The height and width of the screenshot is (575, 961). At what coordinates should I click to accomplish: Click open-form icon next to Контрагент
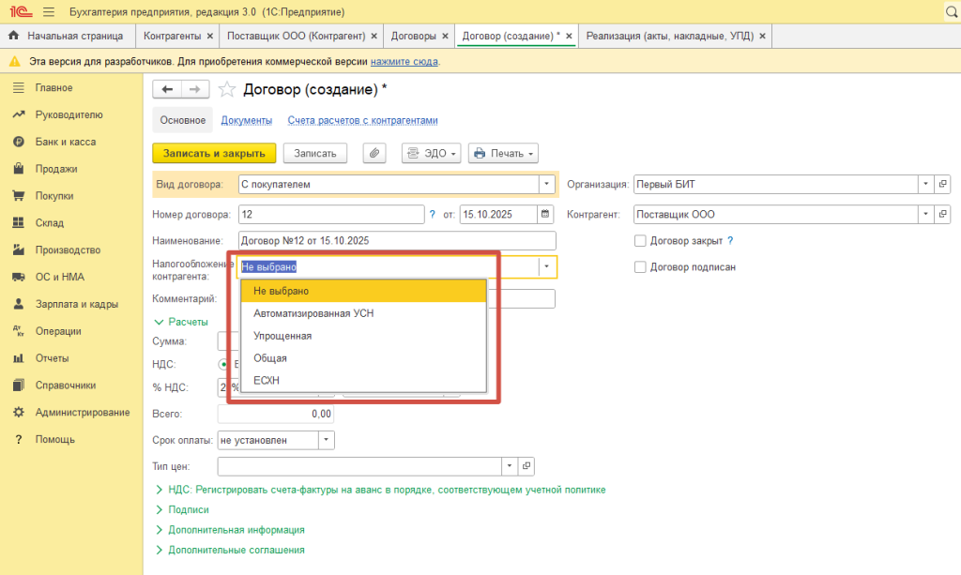pos(943,214)
